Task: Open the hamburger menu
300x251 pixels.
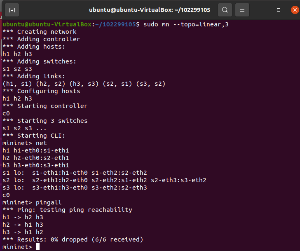Action: point(243,9)
